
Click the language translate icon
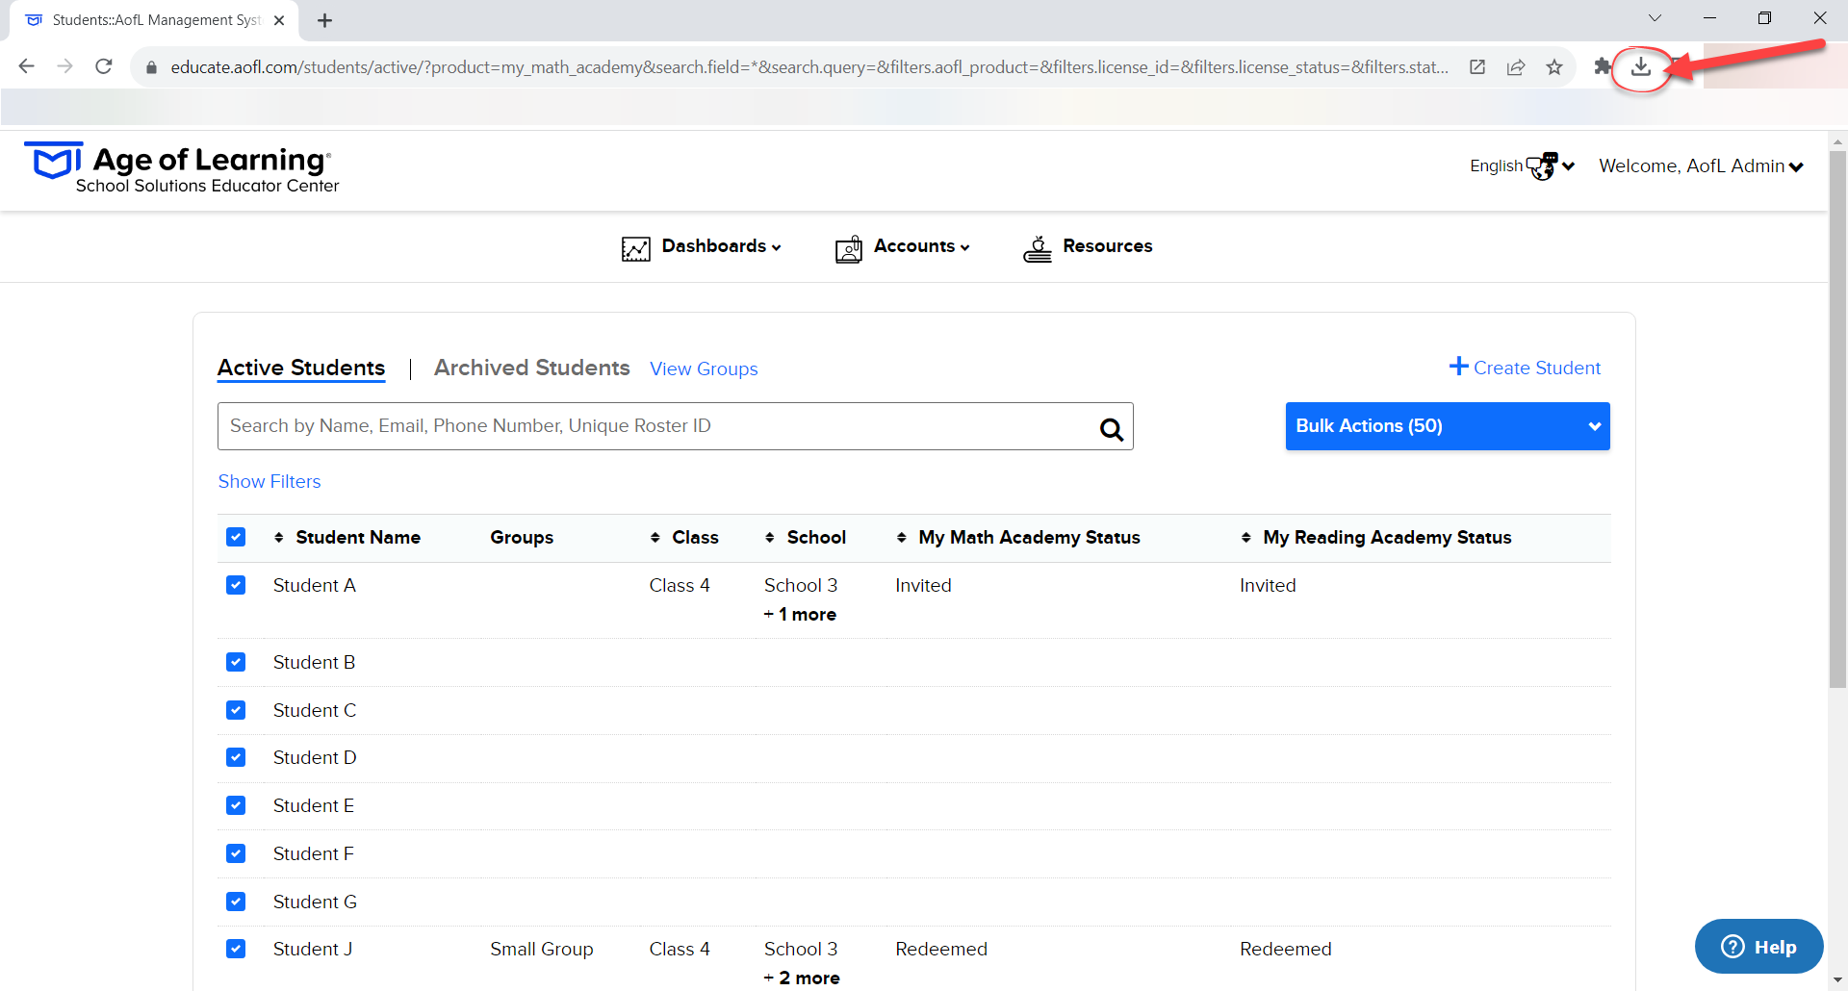click(x=1543, y=165)
